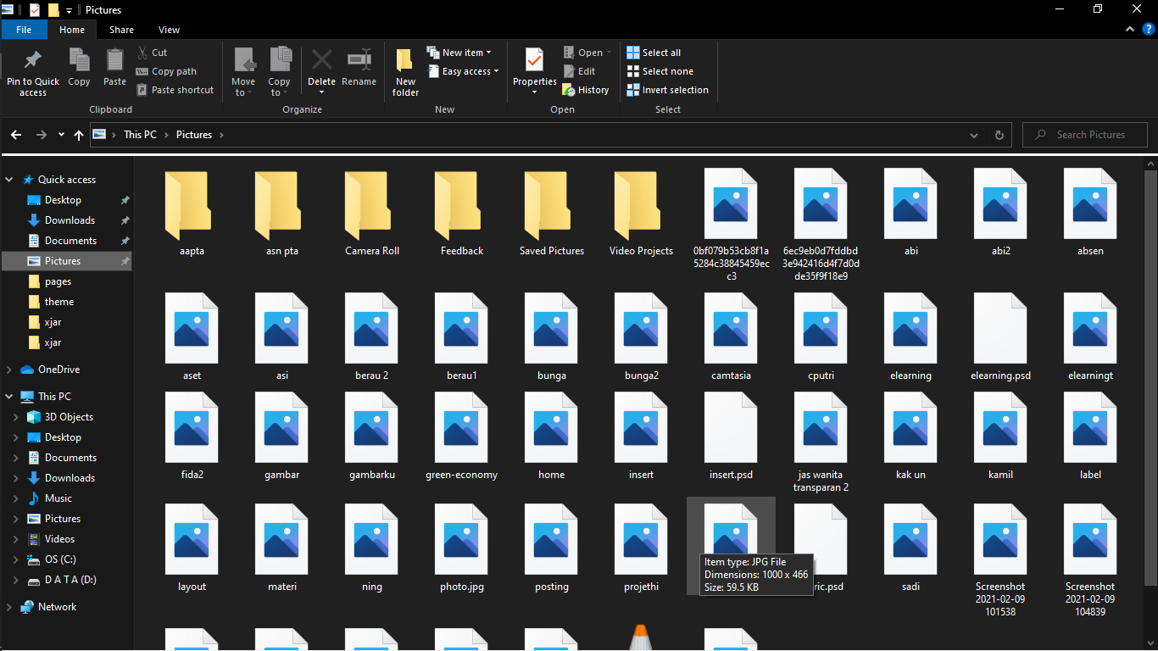This screenshot has width=1158, height=651.
Task: Go back with the Back arrow
Action: [x=16, y=135]
